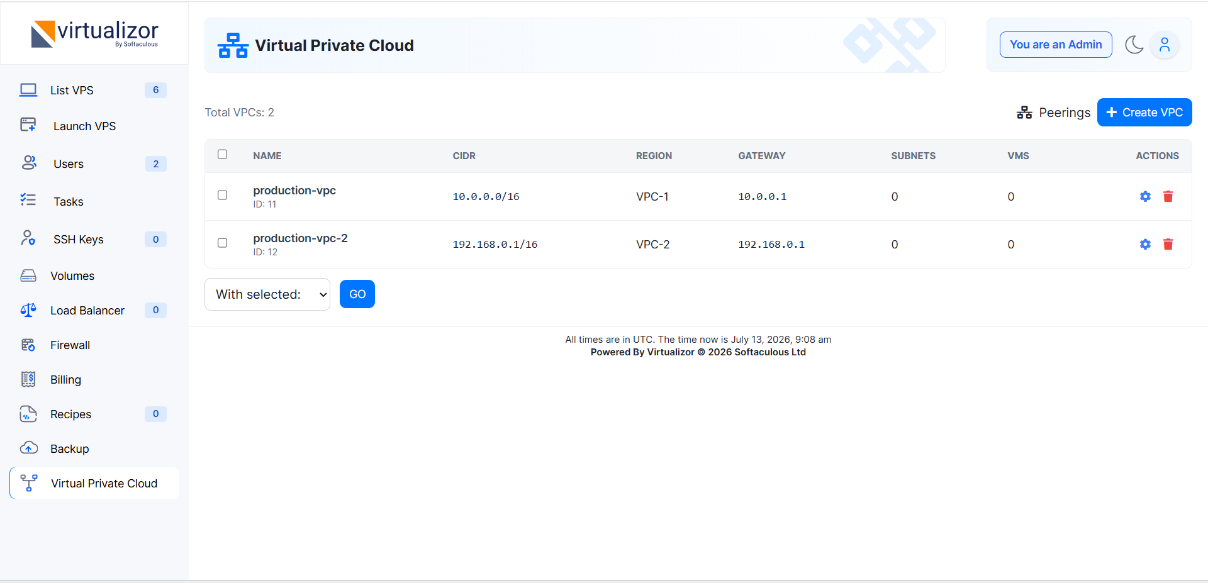Click the CIDR column header
This screenshot has width=1208, height=583.
coord(464,155)
